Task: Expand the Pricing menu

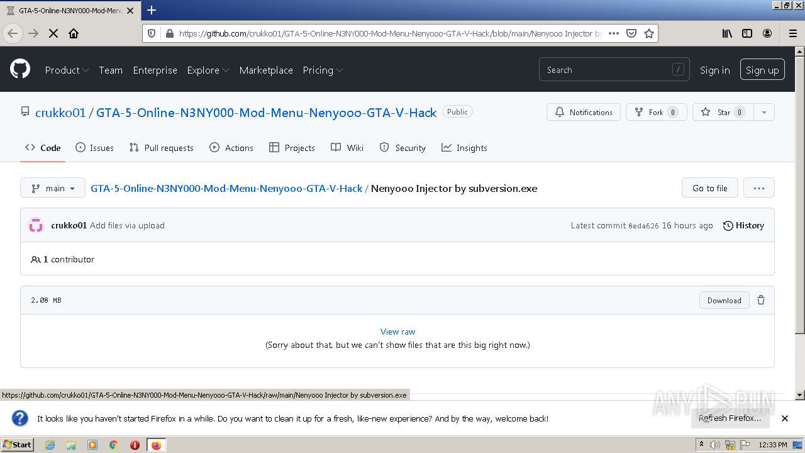Action: click(323, 70)
